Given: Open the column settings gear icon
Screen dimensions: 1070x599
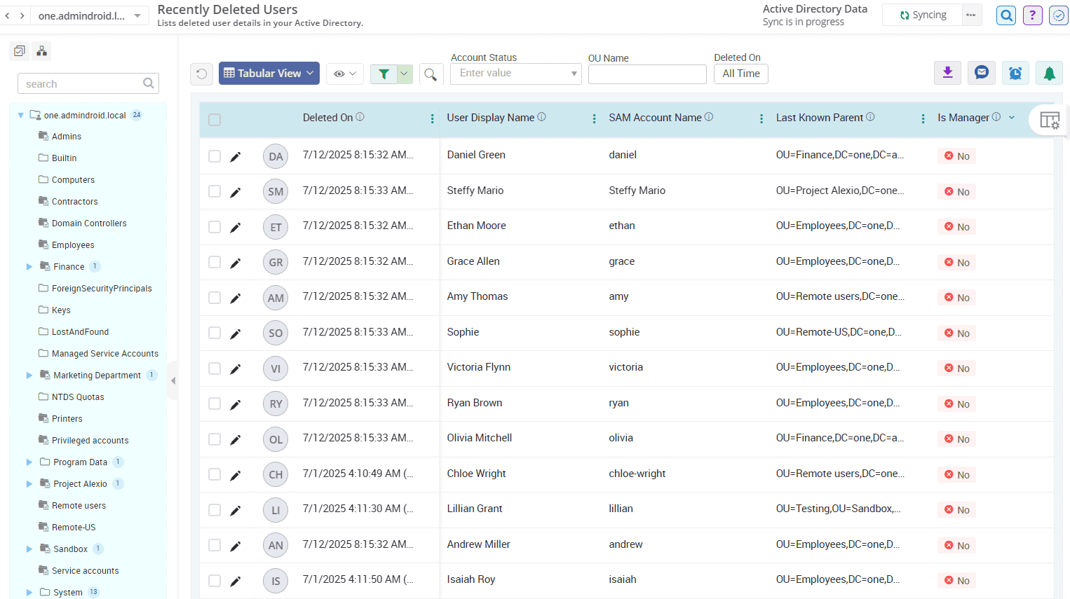Looking at the screenshot, I should 1050,121.
